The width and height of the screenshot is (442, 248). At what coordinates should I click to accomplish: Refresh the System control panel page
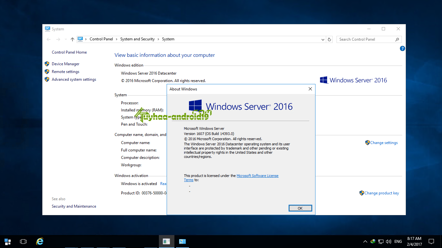(x=329, y=39)
